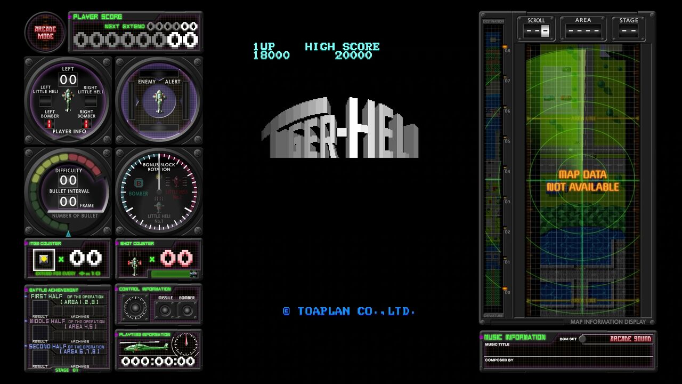Click the Bonus Block Rotation needle
Image resolution: width=682 pixels, height=384 pixels.
point(159,172)
